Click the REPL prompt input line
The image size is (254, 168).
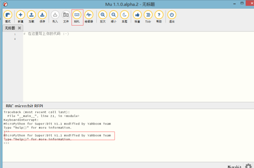coord(128,143)
